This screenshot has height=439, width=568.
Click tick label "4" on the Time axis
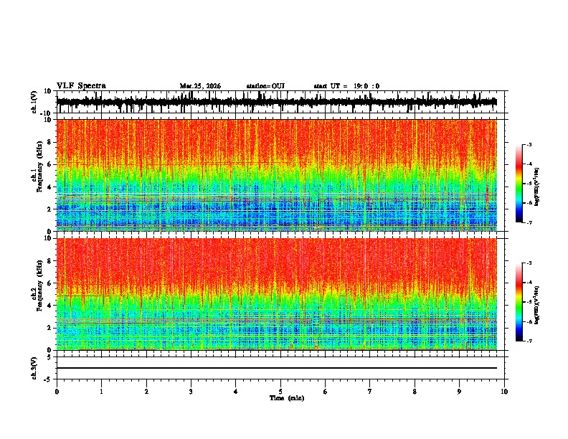click(236, 392)
